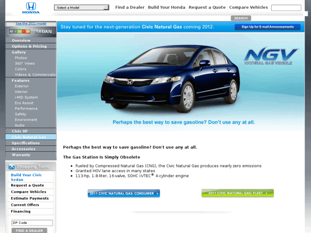The width and height of the screenshot is (311, 233).
Task: Click the NGV Natural Gas Vehicle logo
Action: click(x=271, y=56)
